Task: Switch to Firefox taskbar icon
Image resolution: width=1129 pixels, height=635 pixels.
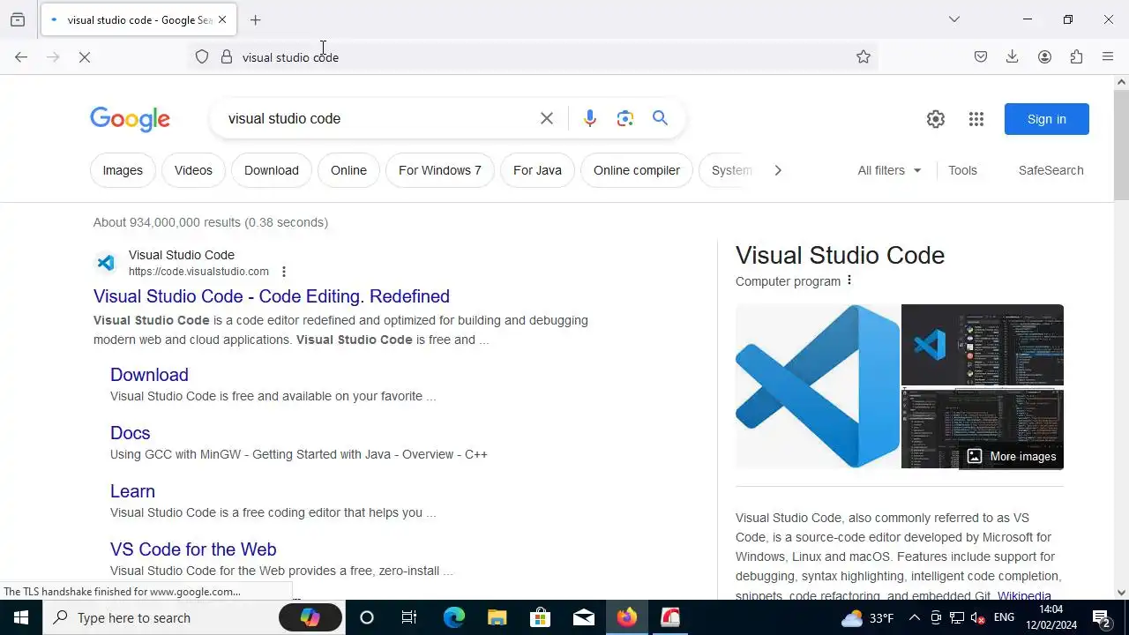Action: tap(626, 617)
